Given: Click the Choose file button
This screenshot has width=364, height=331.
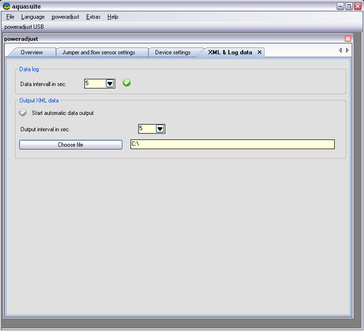Looking at the screenshot, I should (71, 145).
